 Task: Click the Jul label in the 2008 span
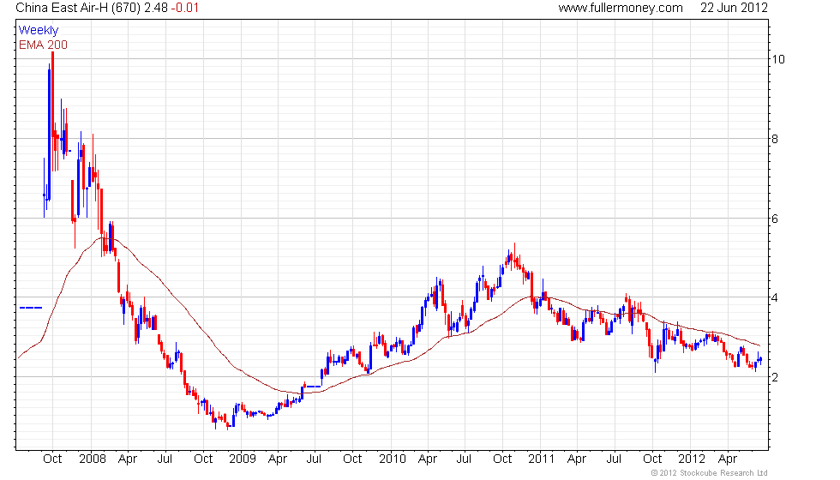click(x=165, y=459)
